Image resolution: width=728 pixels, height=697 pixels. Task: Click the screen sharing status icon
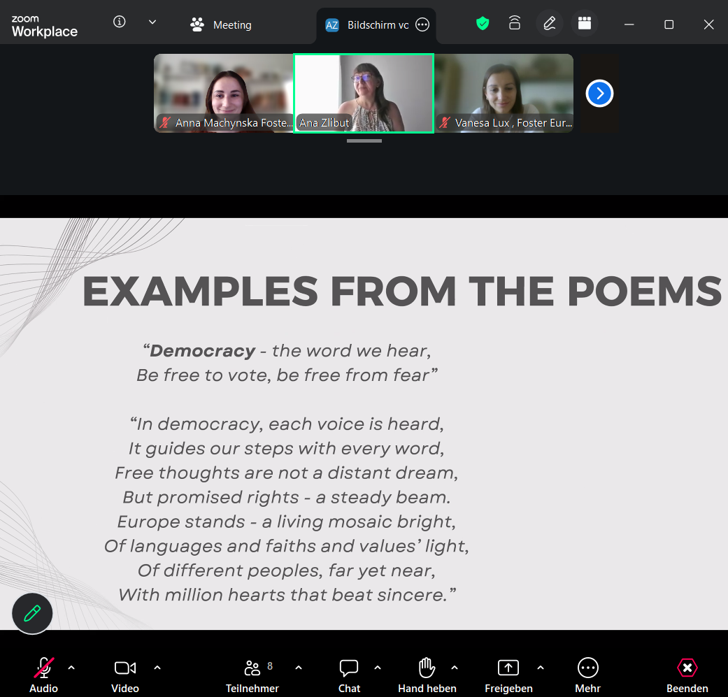tap(515, 23)
